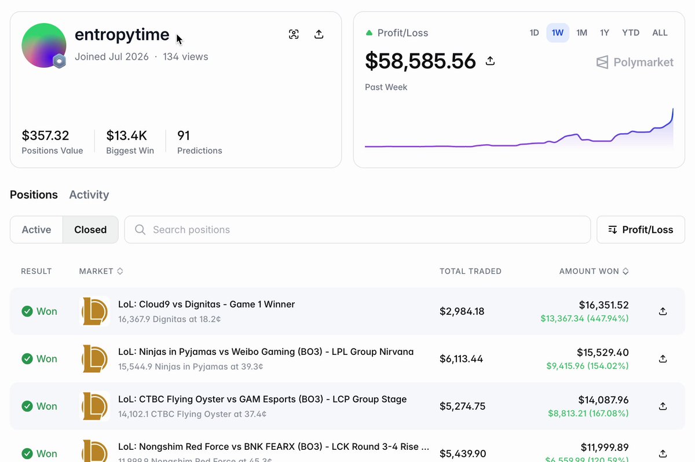Click Won checkmark on Ninjas in Pyjamas row
695x462 pixels.
(x=27, y=359)
